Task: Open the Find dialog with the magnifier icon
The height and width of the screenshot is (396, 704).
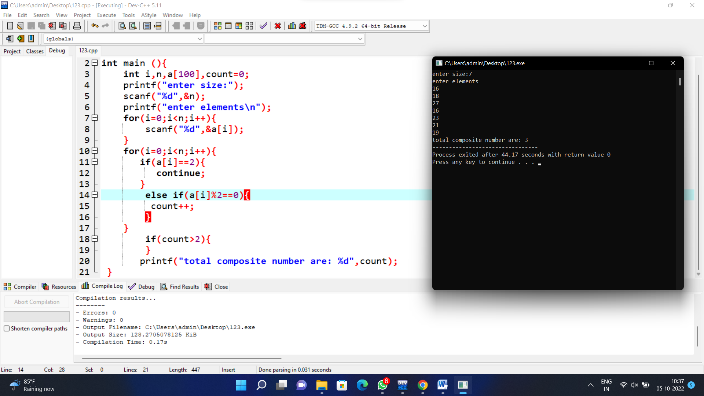Action: [x=122, y=26]
